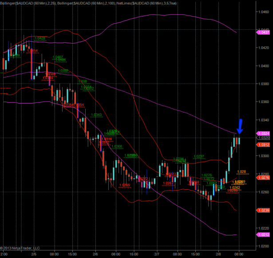
Task: Click the red 1.0265 net line label
Action: (125, 185)
